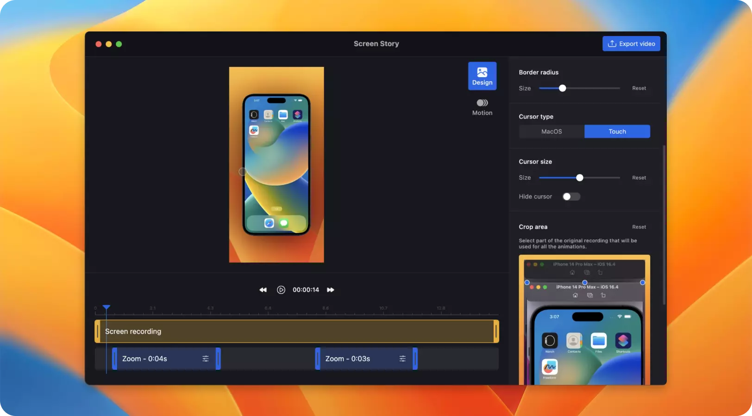The width and height of the screenshot is (752, 416).
Task: Reset the Crop area
Action: 639,227
